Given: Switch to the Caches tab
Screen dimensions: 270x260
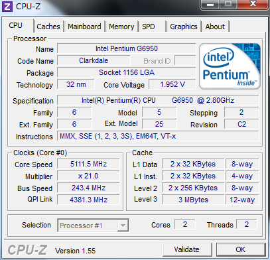Looking at the screenshot, I should (x=48, y=27).
